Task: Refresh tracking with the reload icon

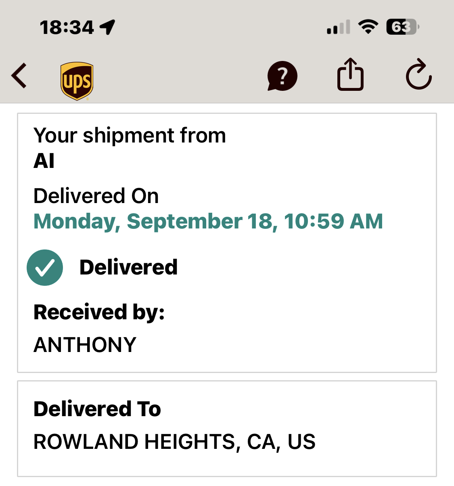Action: coord(418,75)
